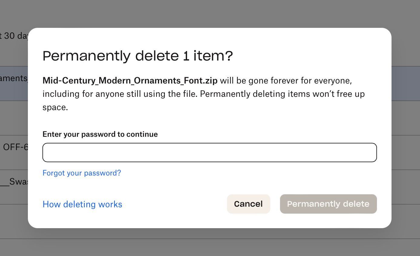420x256 pixels.
Task: Click the password input field
Action: (x=209, y=153)
